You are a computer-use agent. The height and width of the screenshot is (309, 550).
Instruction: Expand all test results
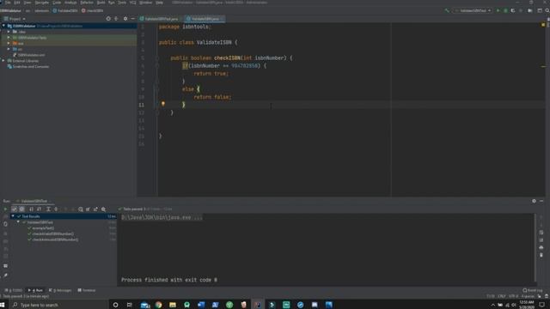[x=48, y=209]
